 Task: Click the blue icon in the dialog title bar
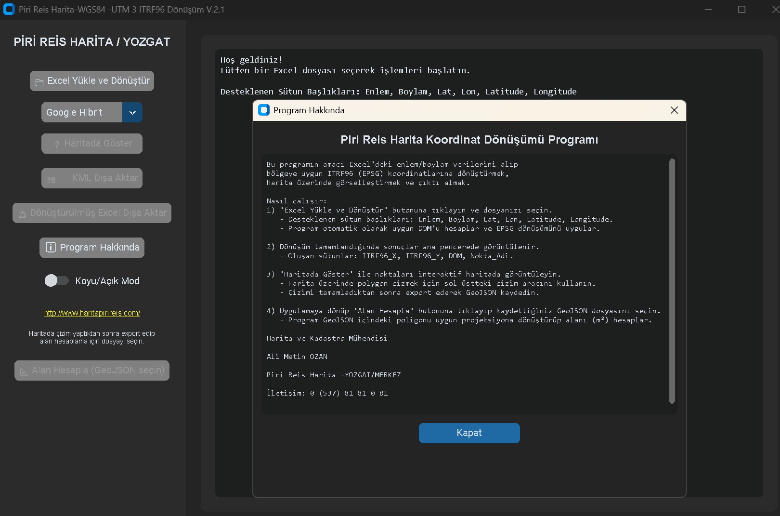264,110
